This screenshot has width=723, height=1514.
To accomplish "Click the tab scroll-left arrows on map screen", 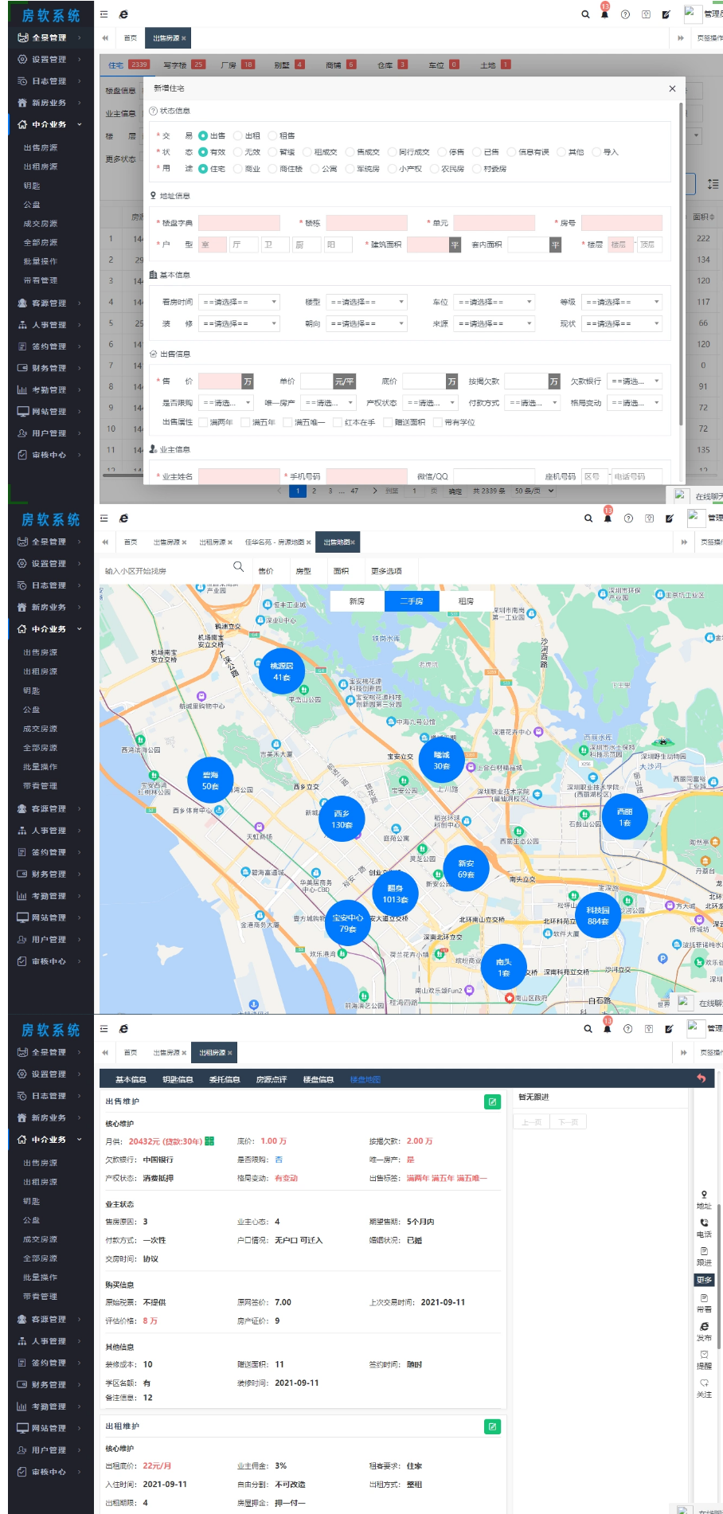I will tap(105, 542).
